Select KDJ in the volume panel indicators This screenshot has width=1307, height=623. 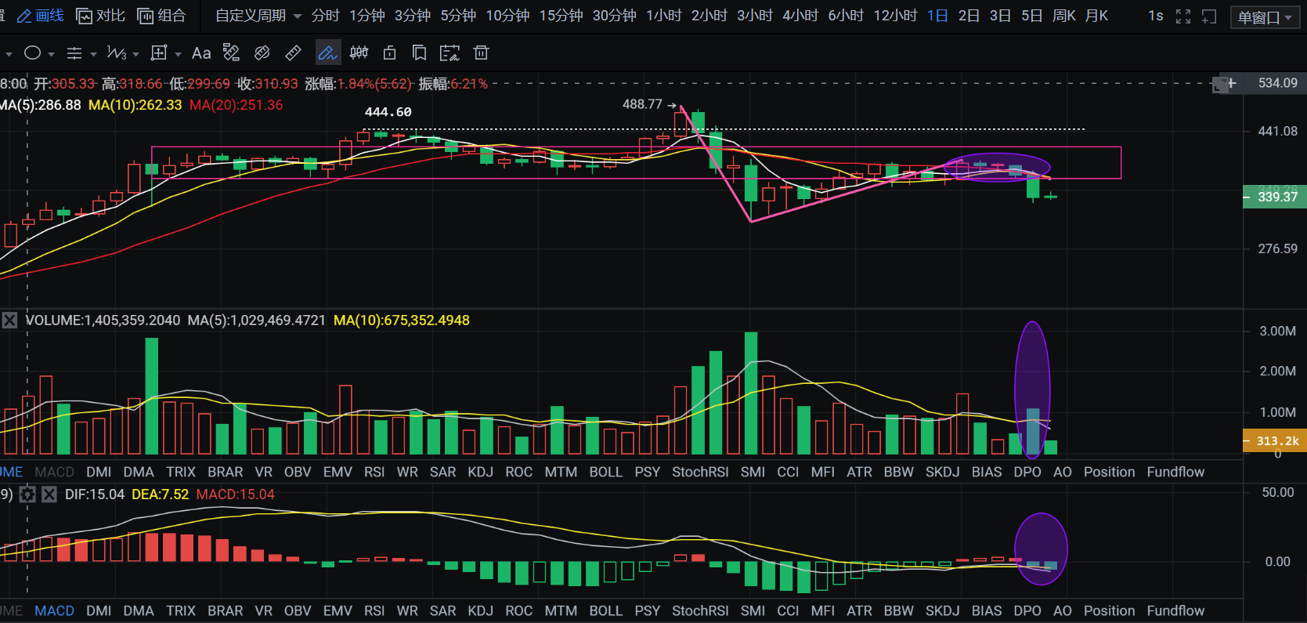pyautogui.click(x=480, y=472)
